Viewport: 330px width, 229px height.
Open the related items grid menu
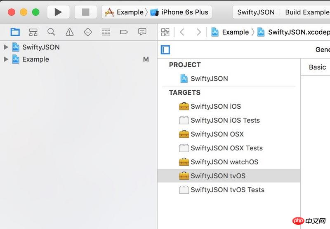click(x=165, y=32)
